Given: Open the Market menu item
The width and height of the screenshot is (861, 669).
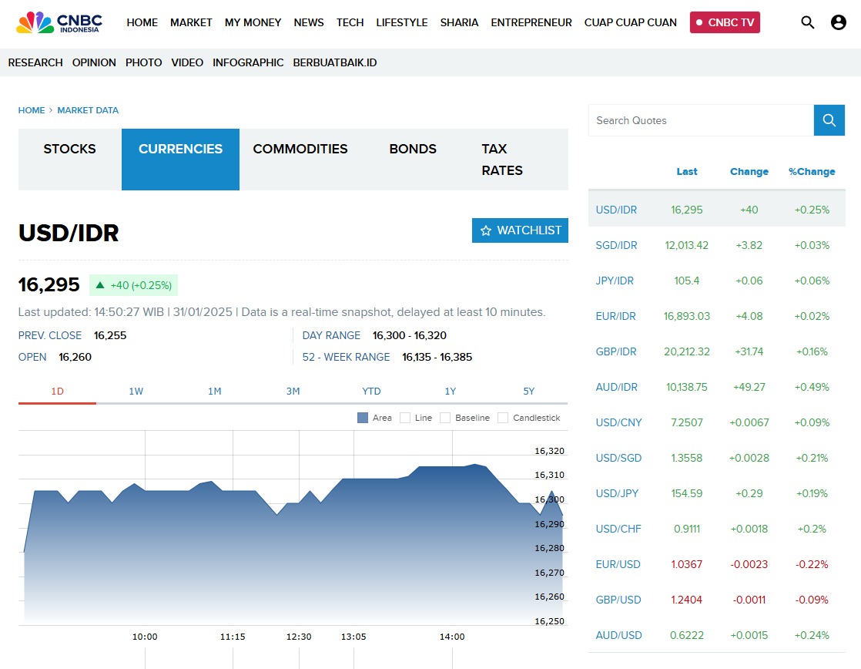Looking at the screenshot, I should [x=191, y=22].
